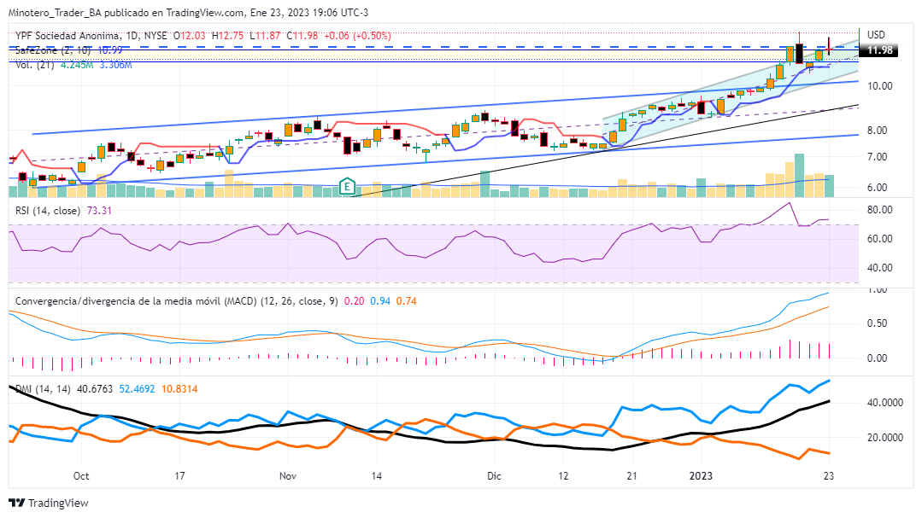Screen dimensions: 922x518
Task: Click the SafeZone value '10.99'
Action: tap(110, 50)
